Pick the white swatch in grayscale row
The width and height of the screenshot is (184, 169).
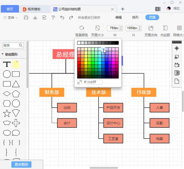point(79,43)
